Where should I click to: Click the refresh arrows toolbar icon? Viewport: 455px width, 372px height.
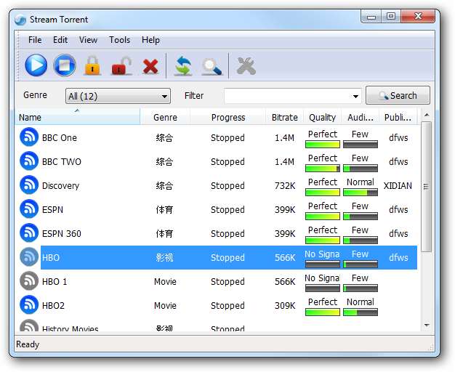coord(182,67)
